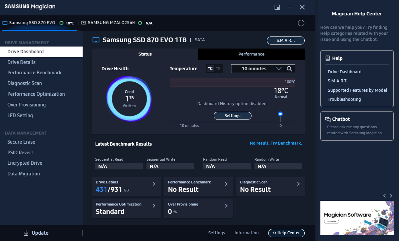Open Settings in the bottom bar
The image size is (399, 241).
[x=216, y=233]
